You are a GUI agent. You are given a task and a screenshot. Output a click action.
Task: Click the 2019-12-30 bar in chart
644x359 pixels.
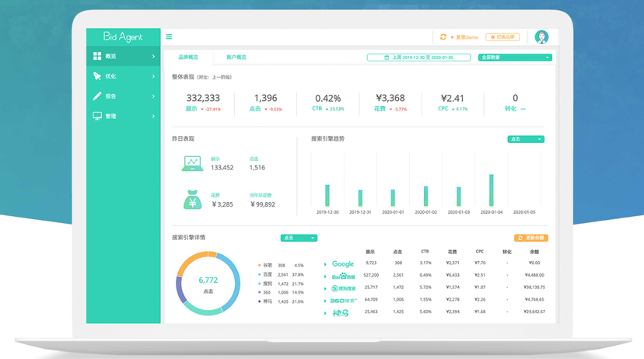(x=327, y=195)
